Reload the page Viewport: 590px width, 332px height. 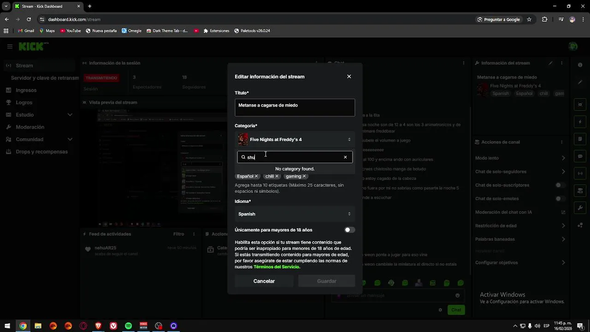coord(29,19)
